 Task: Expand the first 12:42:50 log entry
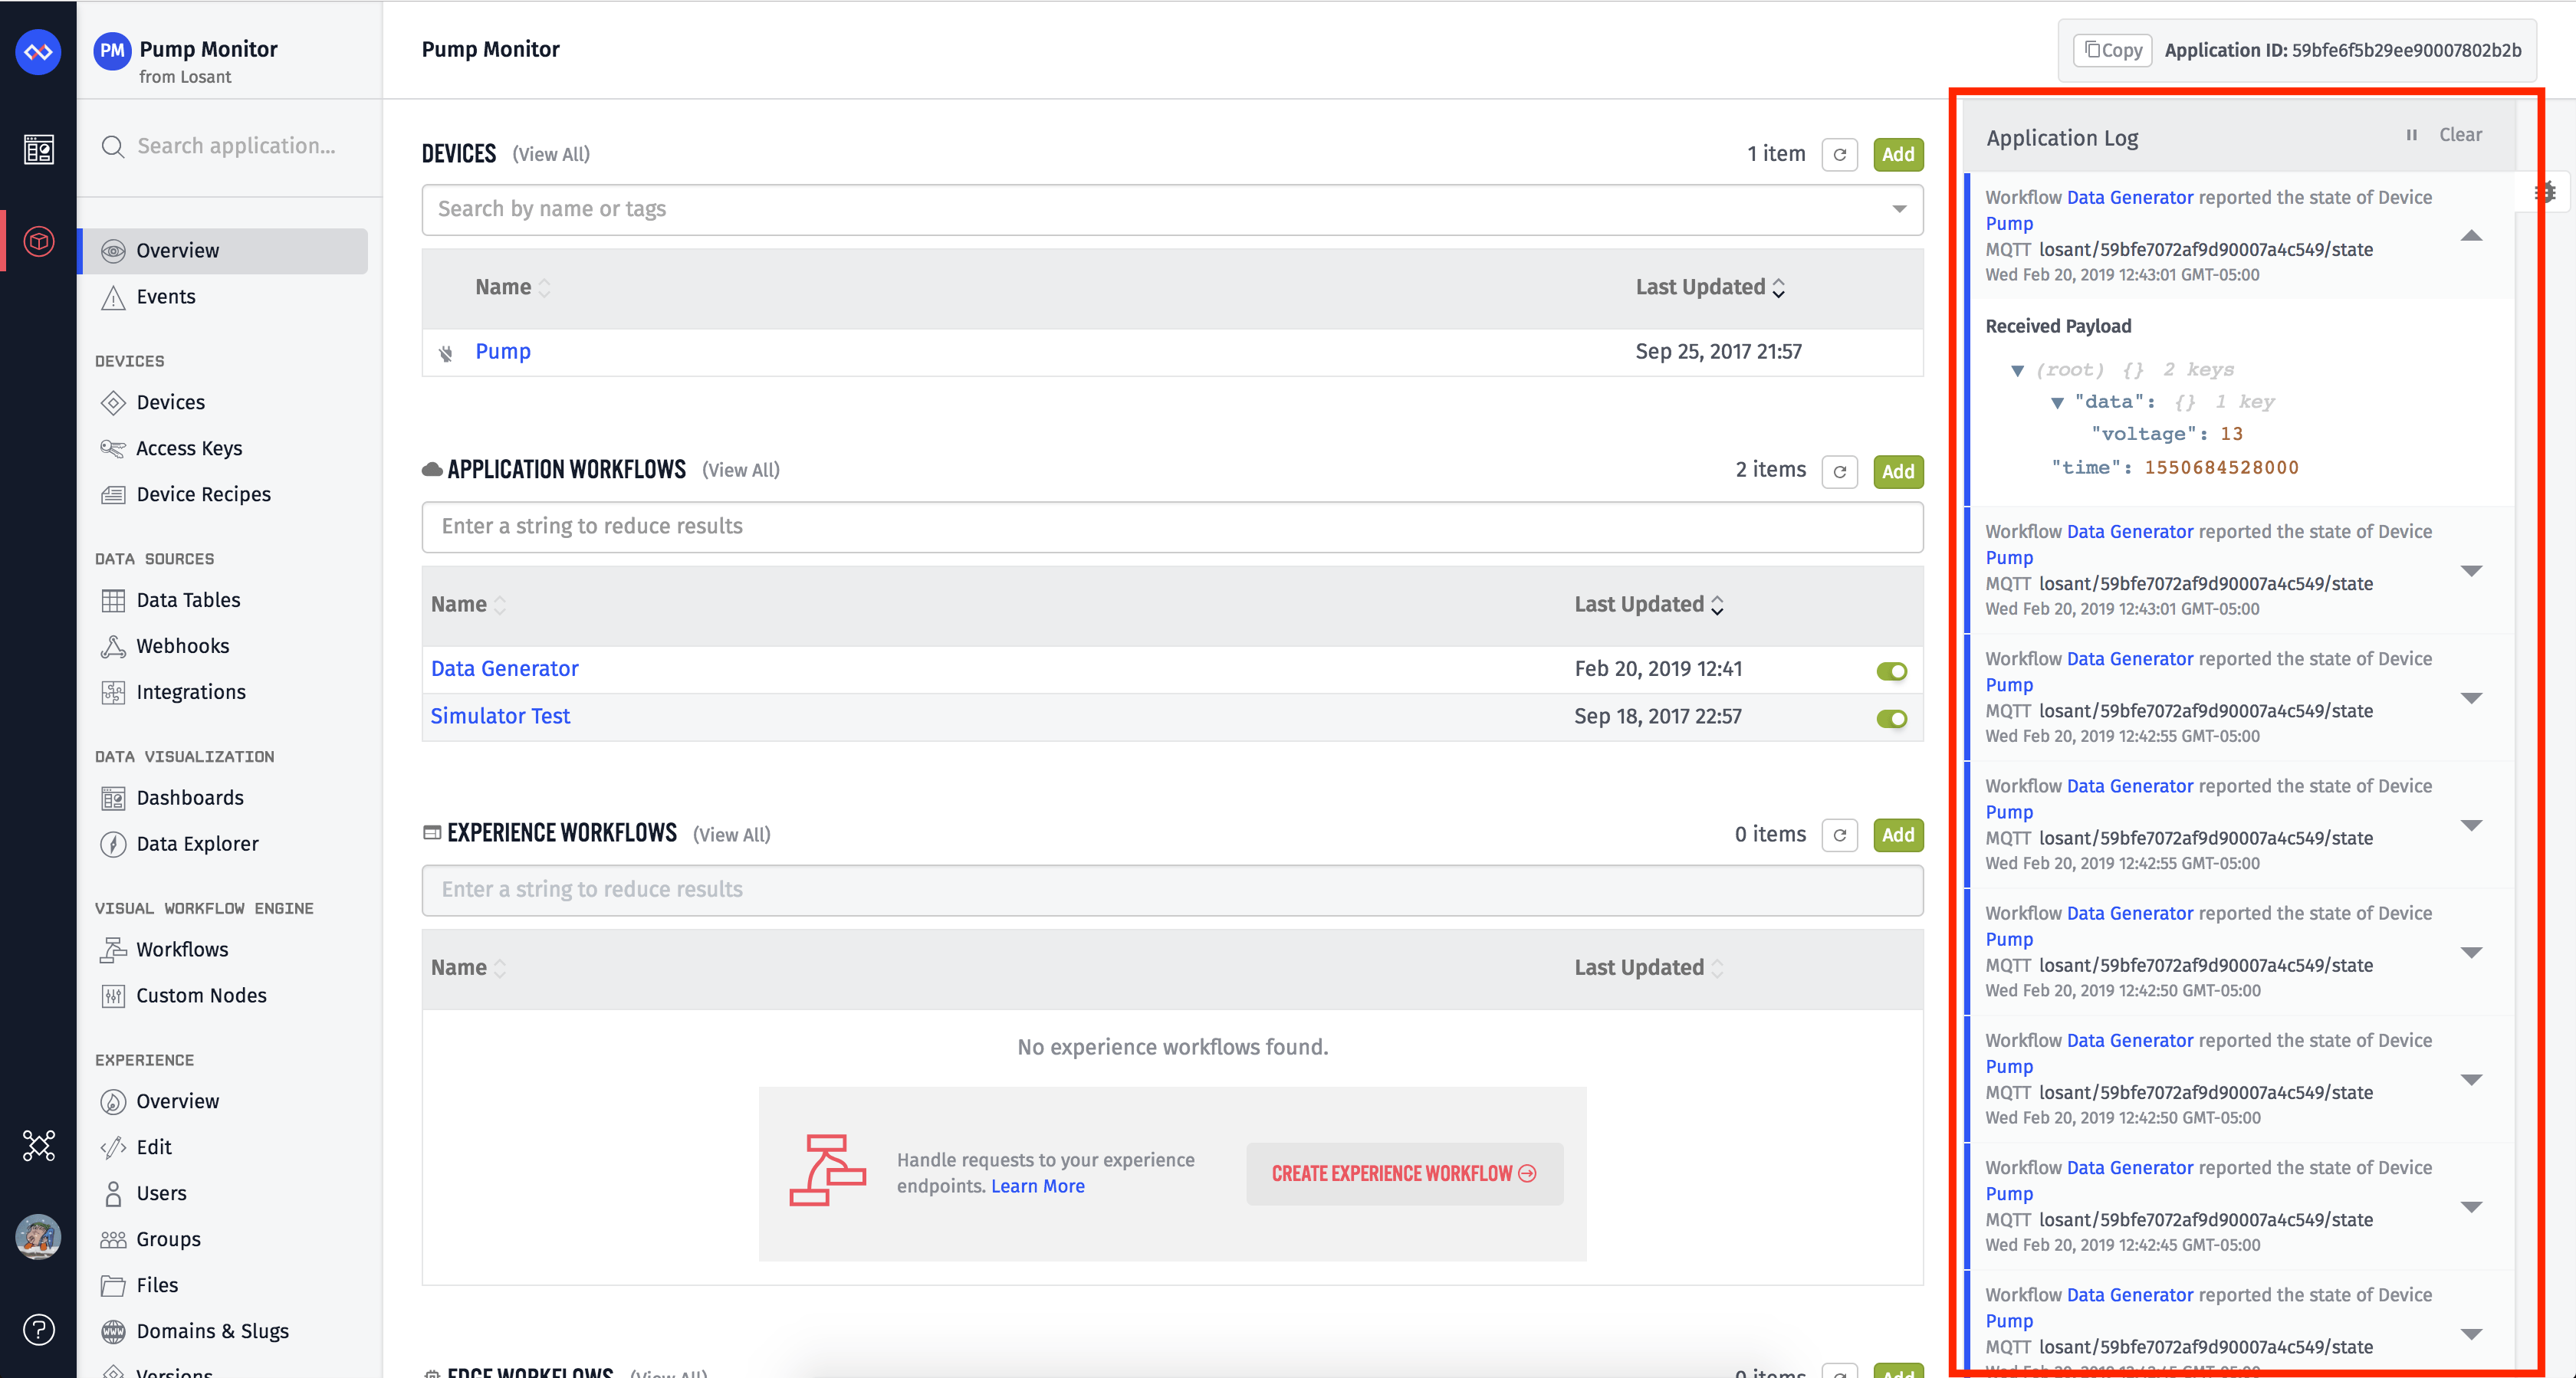[x=2471, y=952]
